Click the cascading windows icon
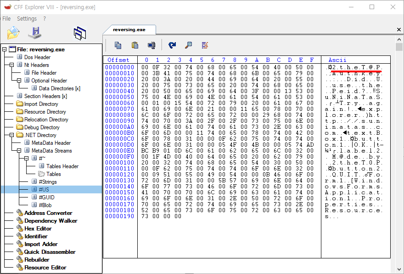Viewport: 404px width, 274px height. pos(80,33)
